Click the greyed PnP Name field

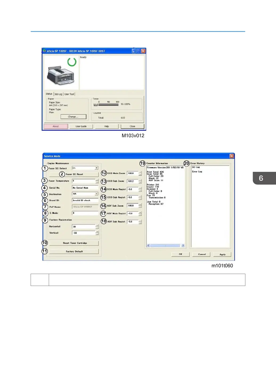[x=85, y=207]
